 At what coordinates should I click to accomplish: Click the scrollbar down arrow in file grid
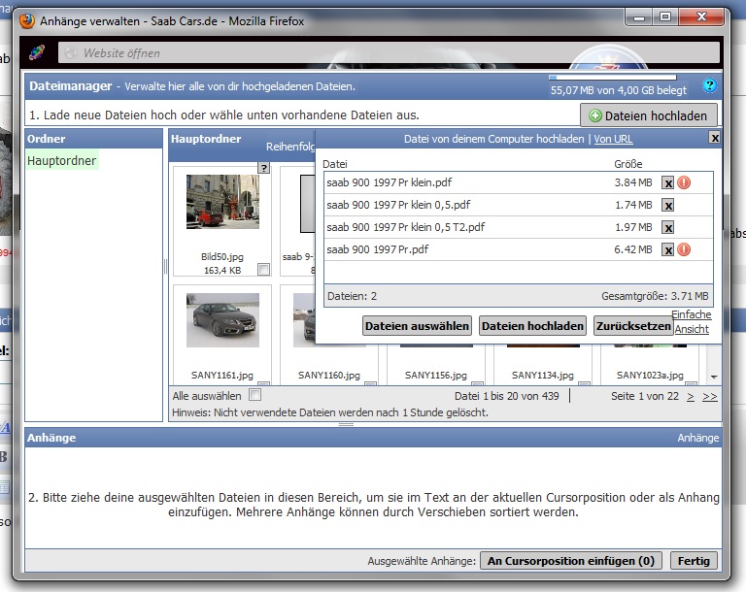[714, 378]
